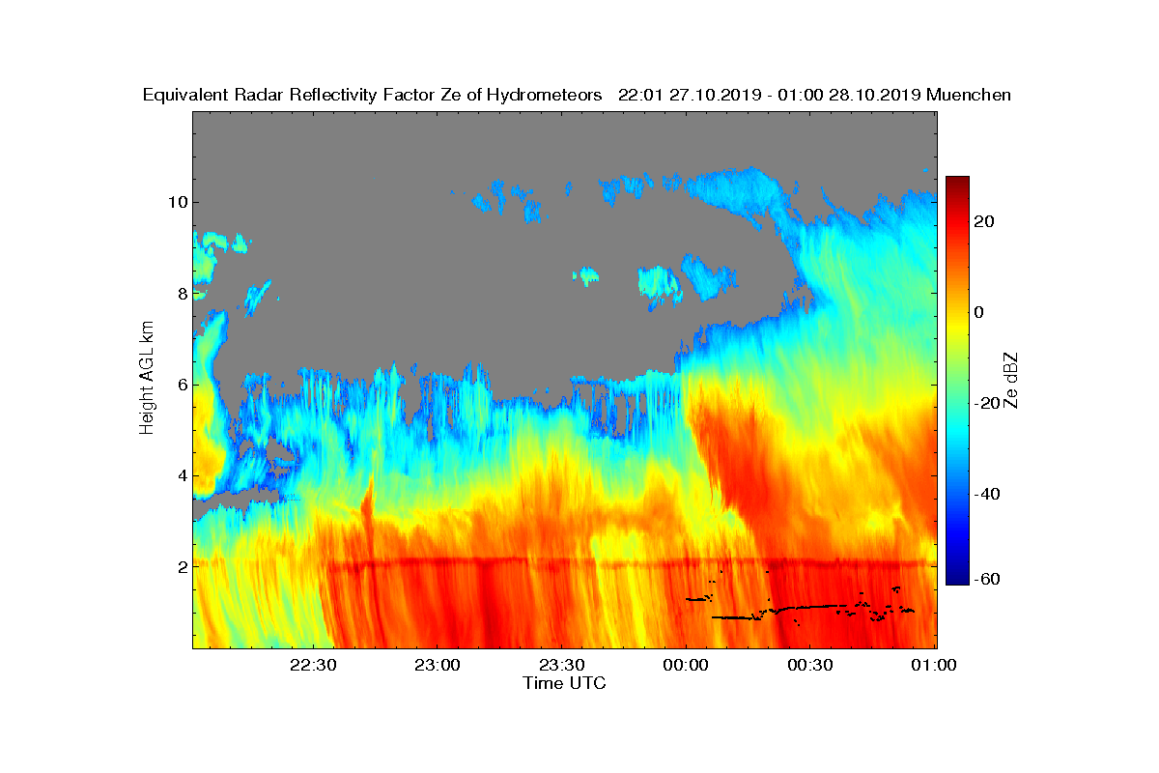Image resolution: width=1159 pixels, height=773 pixels.
Task: Click the colorbar value '20'
Action: pos(985,221)
